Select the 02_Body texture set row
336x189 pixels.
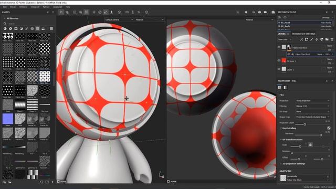click(305, 26)
